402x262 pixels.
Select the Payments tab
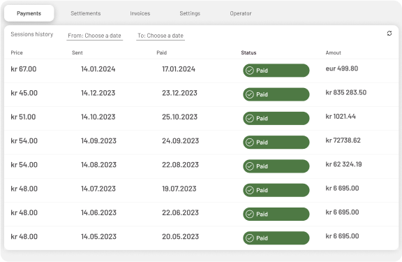tap(29, 13)
